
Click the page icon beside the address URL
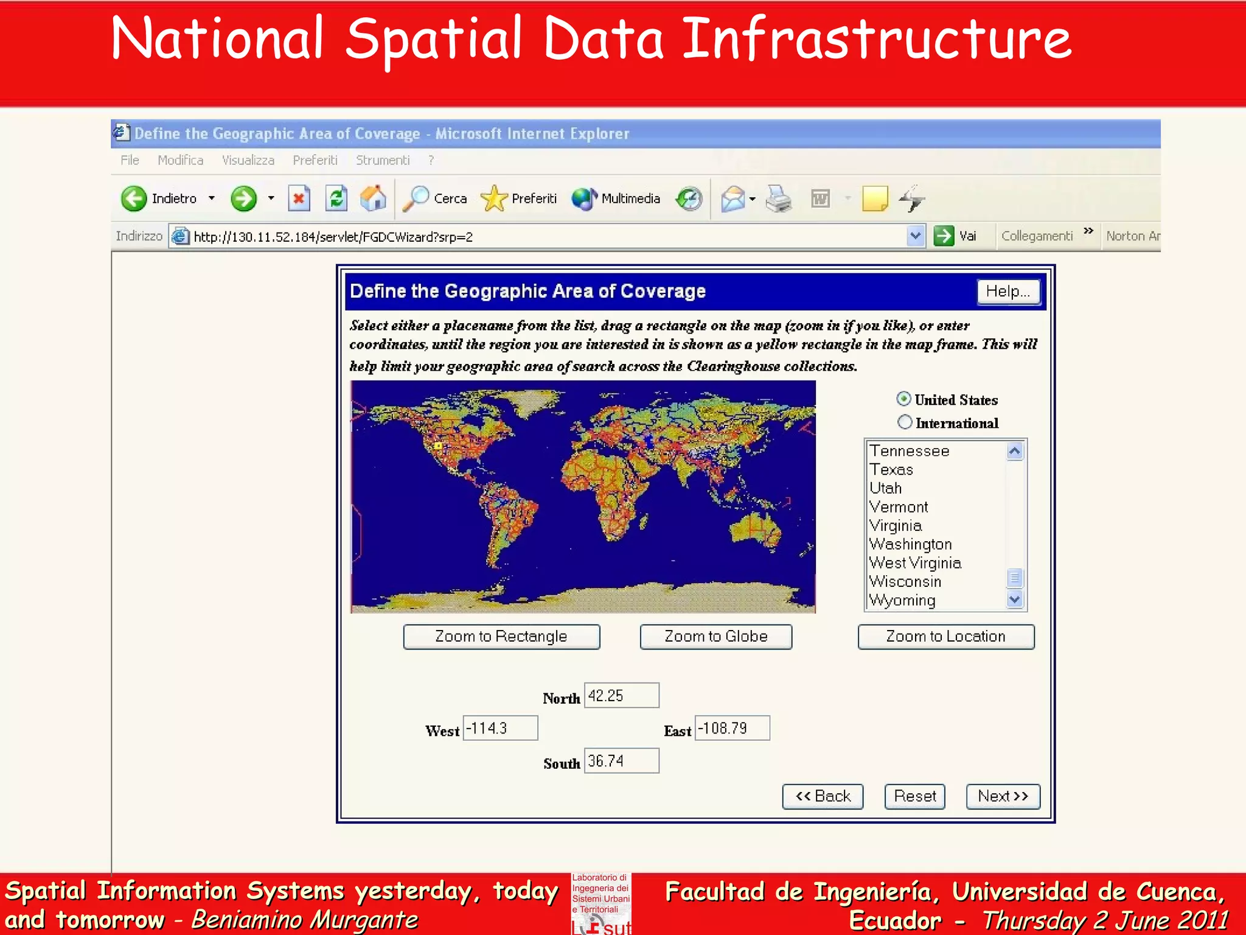(x=180, y=236)
